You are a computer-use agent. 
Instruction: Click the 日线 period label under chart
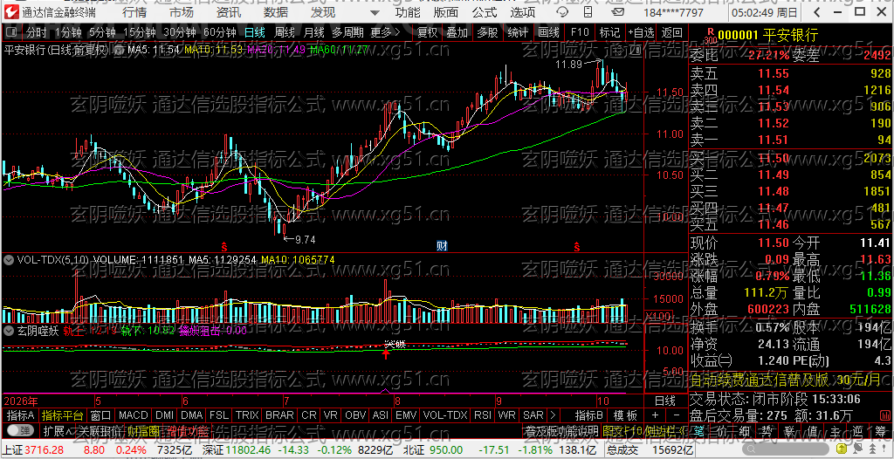tap(664, 401)
